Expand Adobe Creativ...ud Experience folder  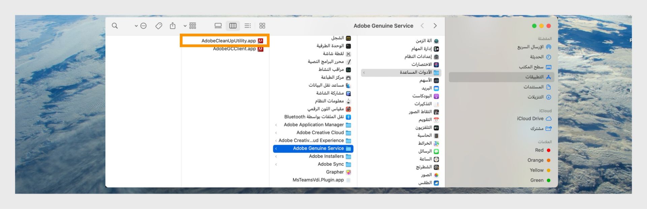click(276, 141)
